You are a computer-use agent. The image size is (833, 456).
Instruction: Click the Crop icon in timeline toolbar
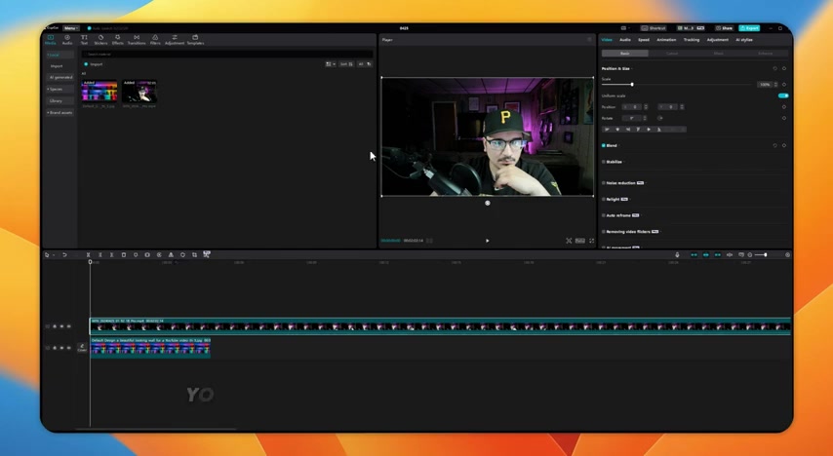point(194,255)
